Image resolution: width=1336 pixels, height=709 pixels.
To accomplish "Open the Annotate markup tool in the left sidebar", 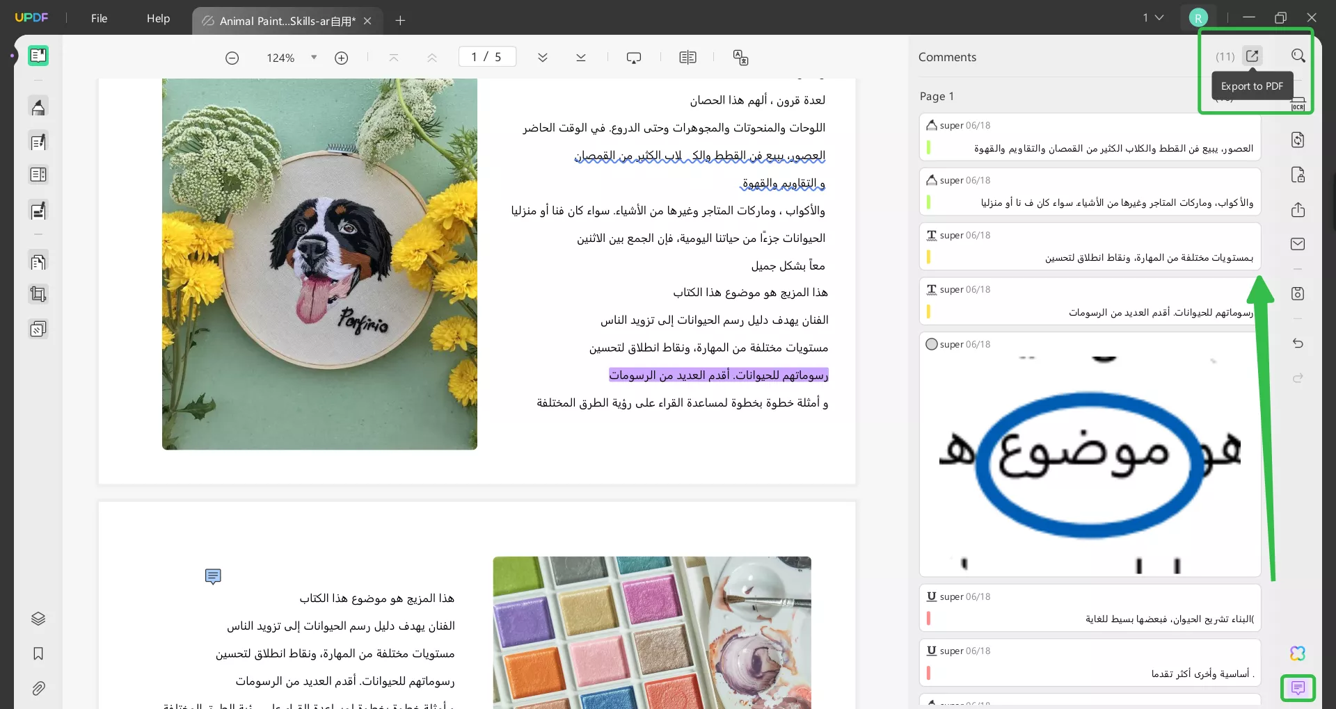I will (38, 106).
